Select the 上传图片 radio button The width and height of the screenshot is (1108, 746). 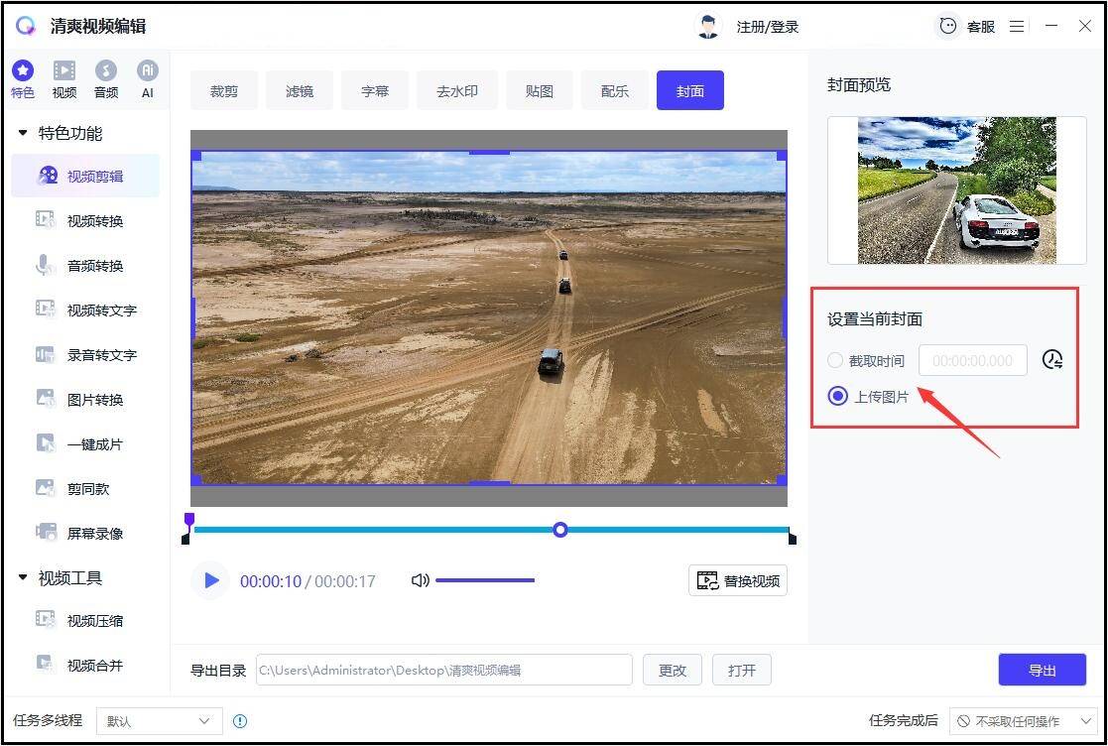click(837, 396)
